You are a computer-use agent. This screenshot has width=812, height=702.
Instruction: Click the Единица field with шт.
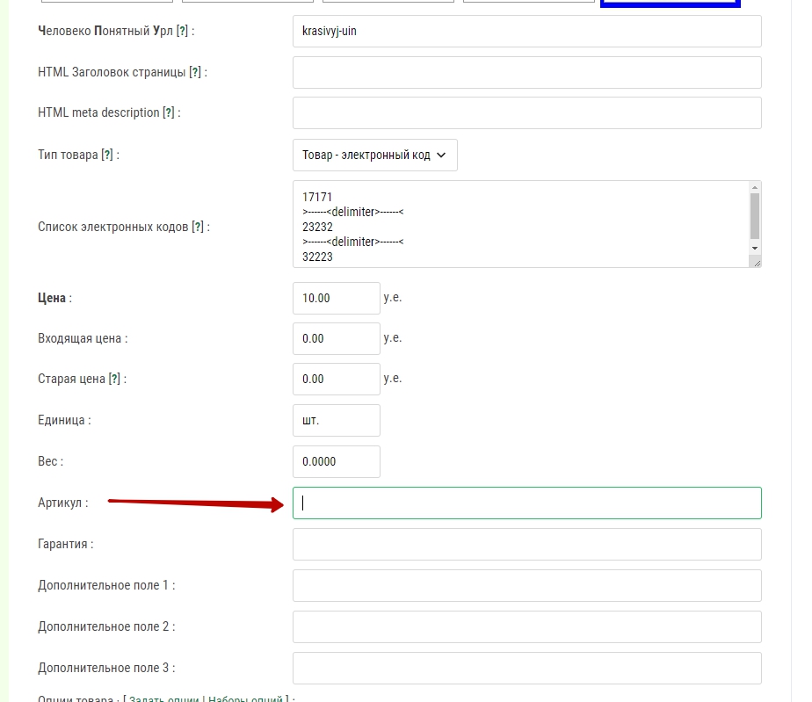(x=336, y=420)
